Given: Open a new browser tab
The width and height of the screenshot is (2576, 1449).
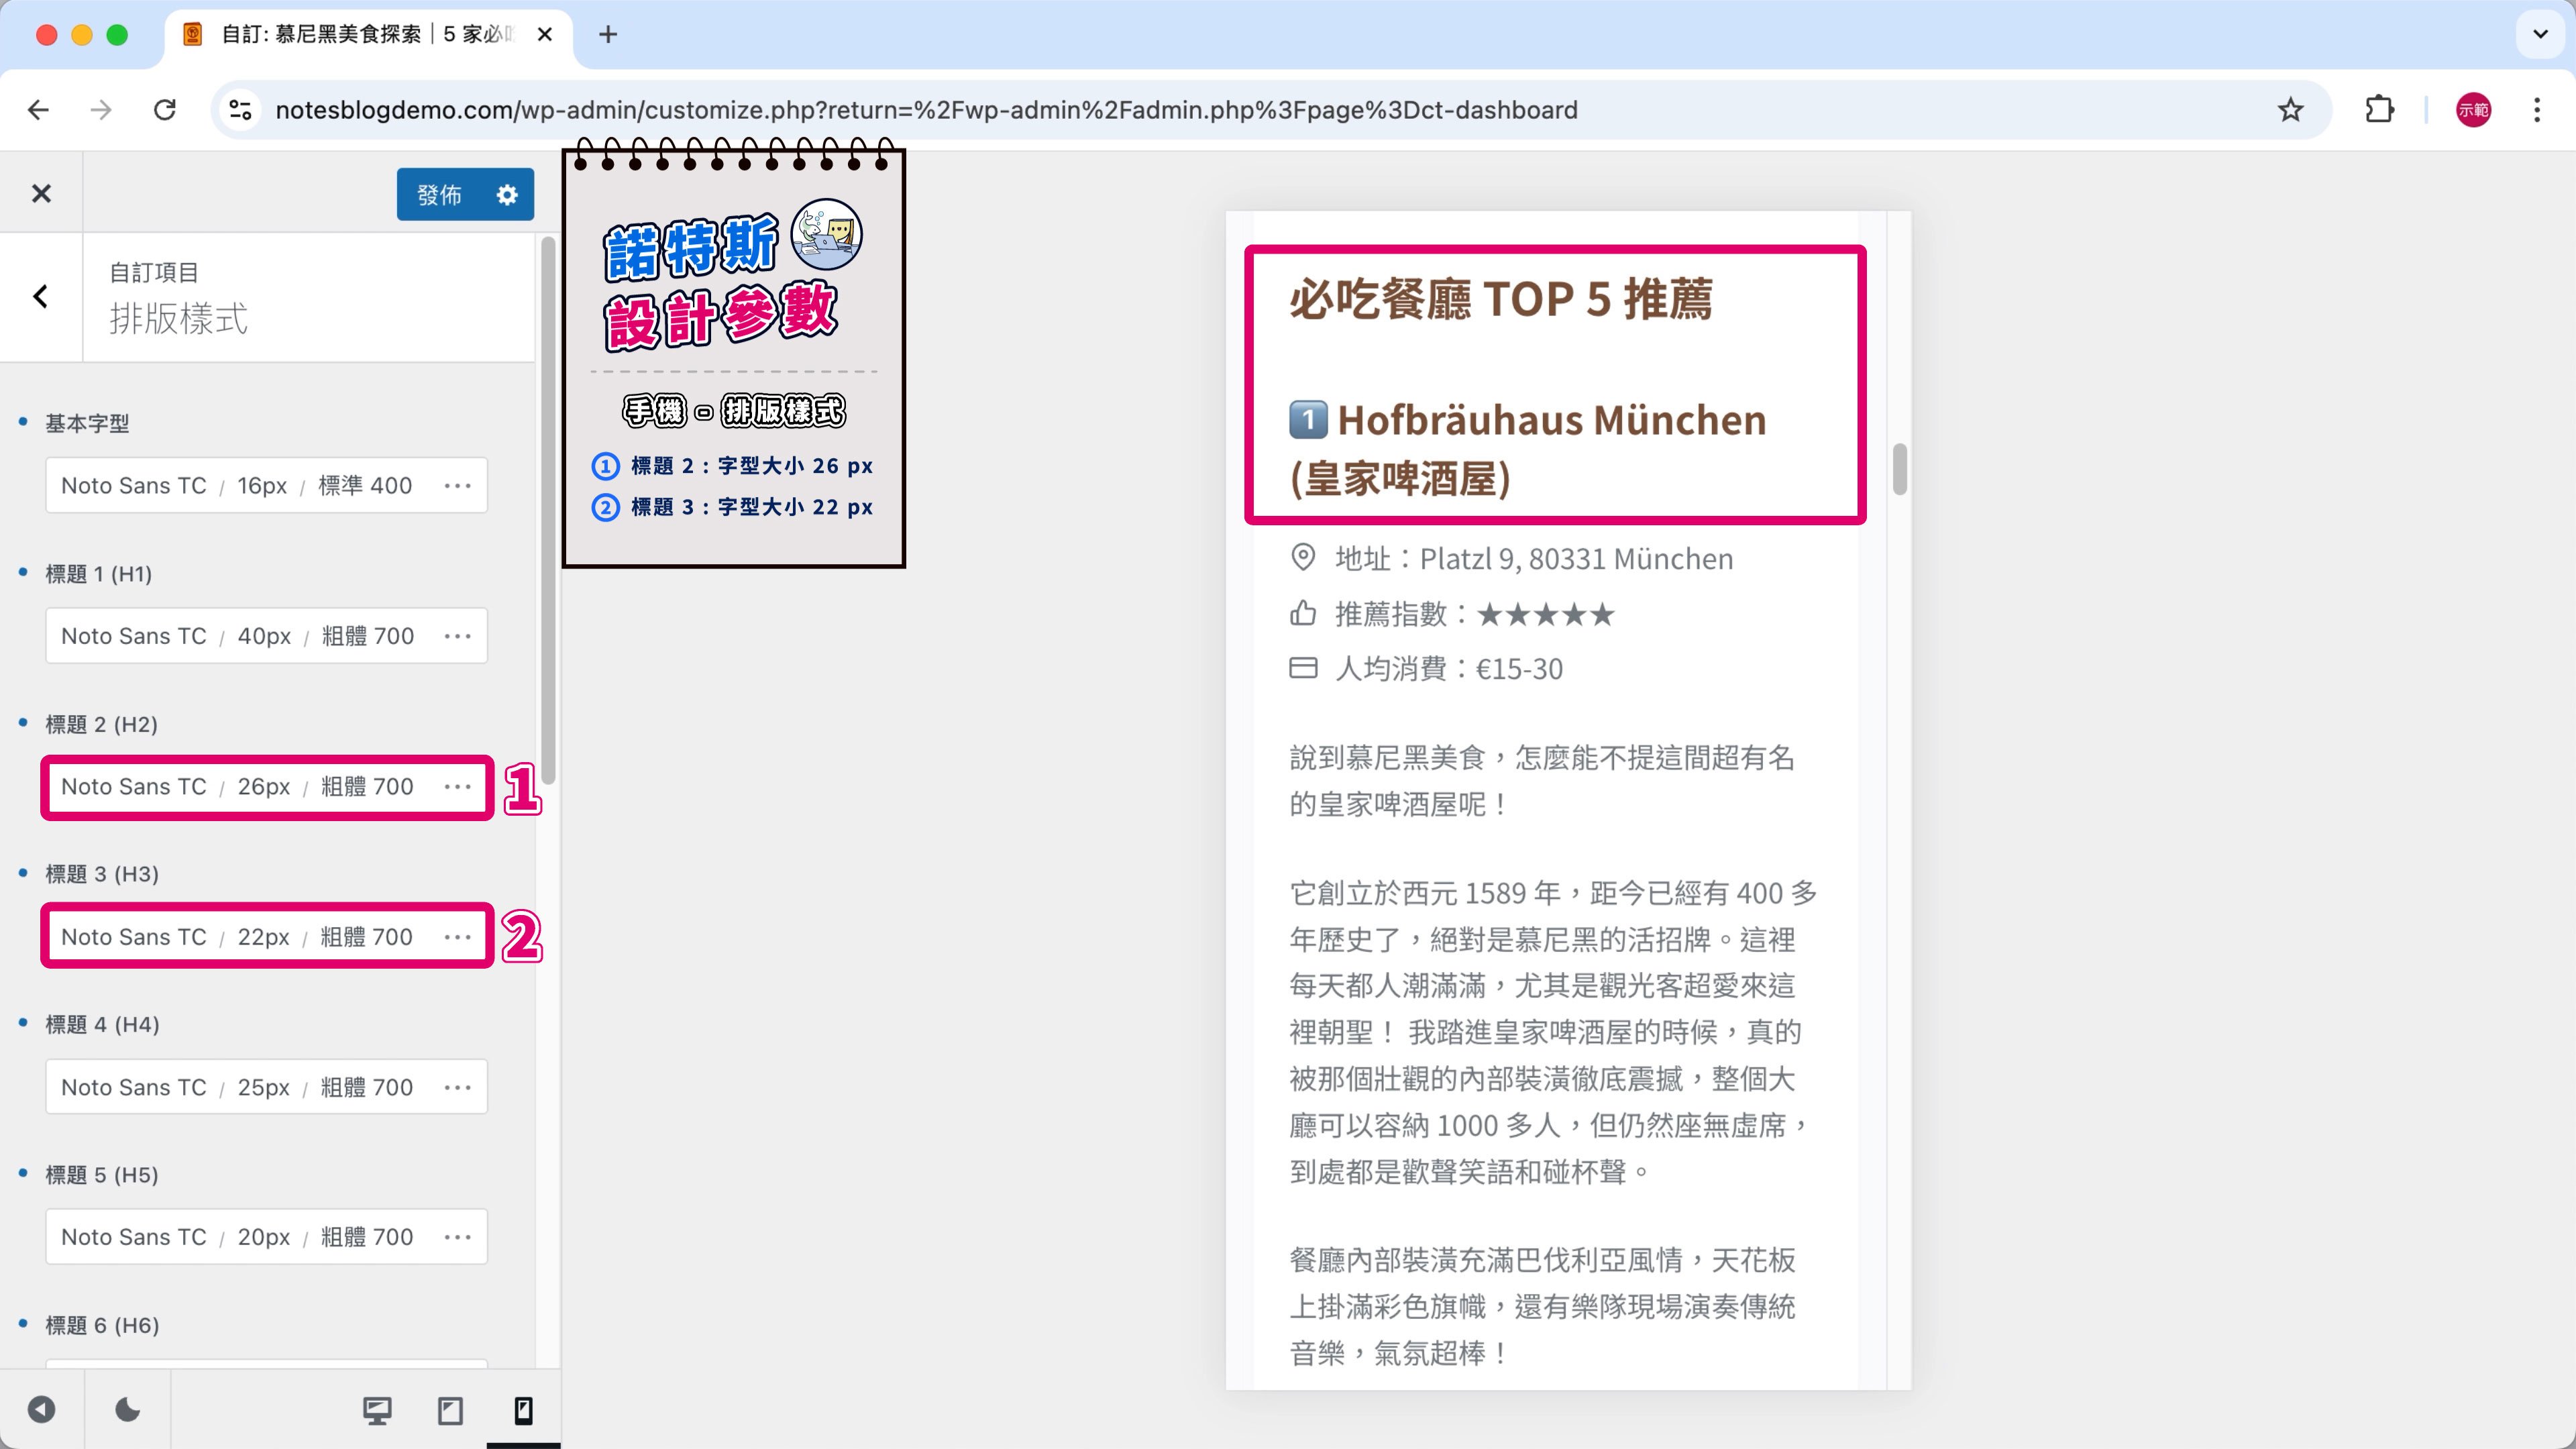Looking at the screenshot, I should coord(608,35).
